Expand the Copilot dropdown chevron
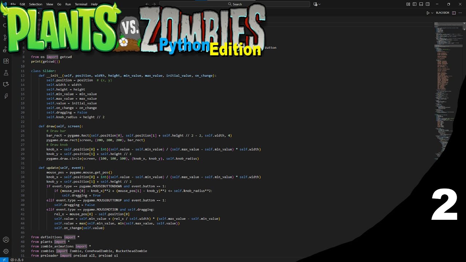The image size is (466, 262). tap(319, 4)
